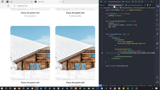Viewport: 160px width, 90px height.
Task: Split the VS Code editor right
Action: point(150,5)
